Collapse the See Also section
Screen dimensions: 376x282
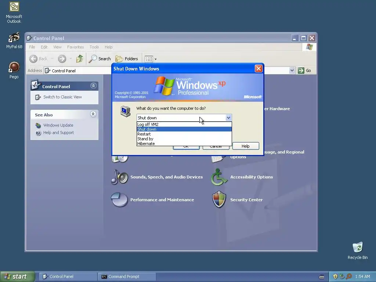click(93, 114)
